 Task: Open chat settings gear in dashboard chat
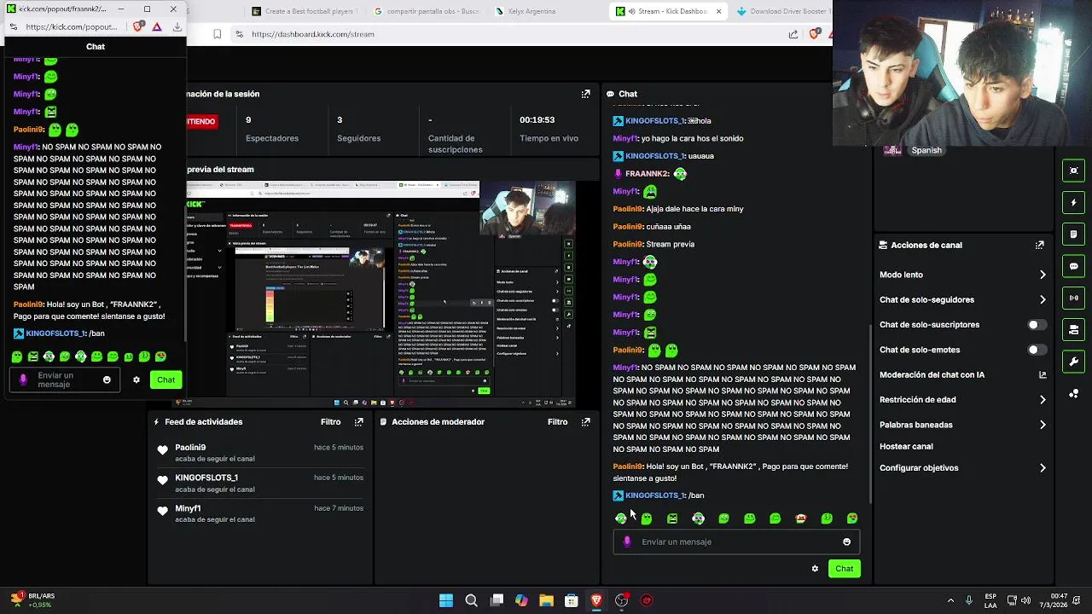pyautogui.click(x=815, y=569)
